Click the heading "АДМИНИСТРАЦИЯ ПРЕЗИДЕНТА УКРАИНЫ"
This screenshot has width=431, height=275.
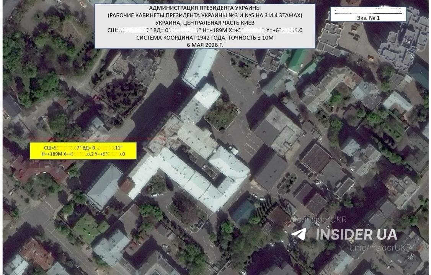pyautogui.click(x=205, y=8)
